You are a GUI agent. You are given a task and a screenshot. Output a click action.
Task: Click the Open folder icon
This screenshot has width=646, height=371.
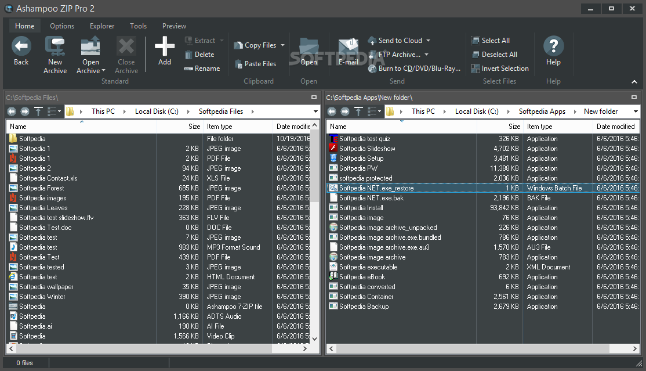click(309, 46)
